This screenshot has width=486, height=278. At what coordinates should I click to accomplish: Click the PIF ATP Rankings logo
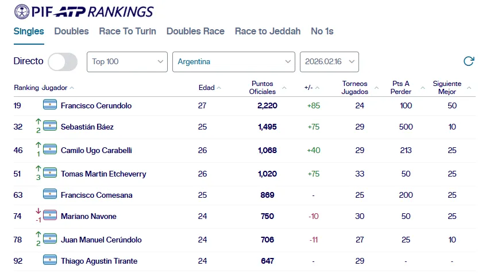(x=84, y=11)
